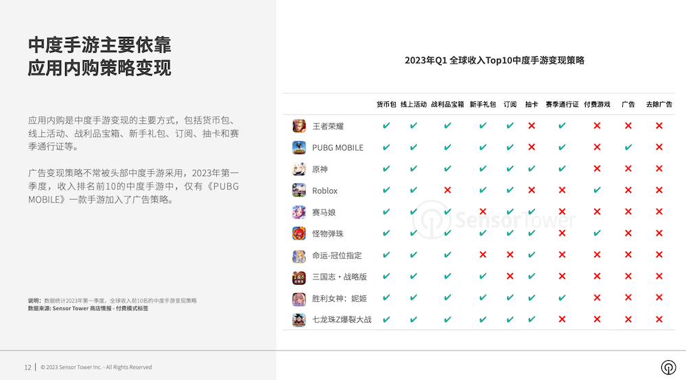
Task: Click the 胜利女神：妮姬 game name
Action: (x=339, y=299)
